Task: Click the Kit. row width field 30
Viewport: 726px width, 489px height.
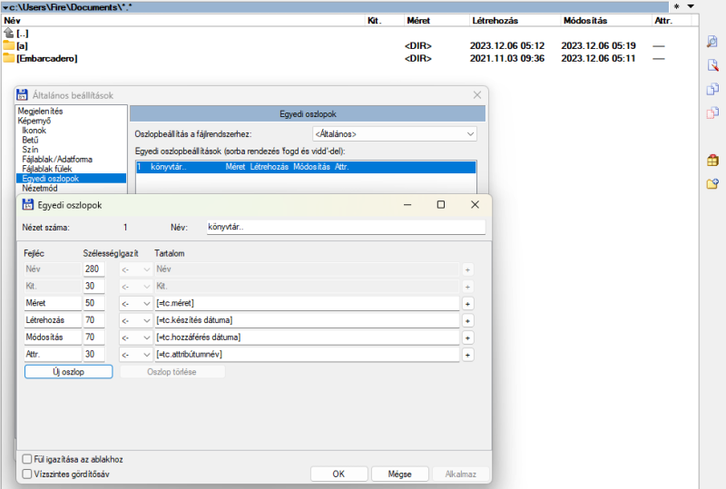Action: (94, 286)
